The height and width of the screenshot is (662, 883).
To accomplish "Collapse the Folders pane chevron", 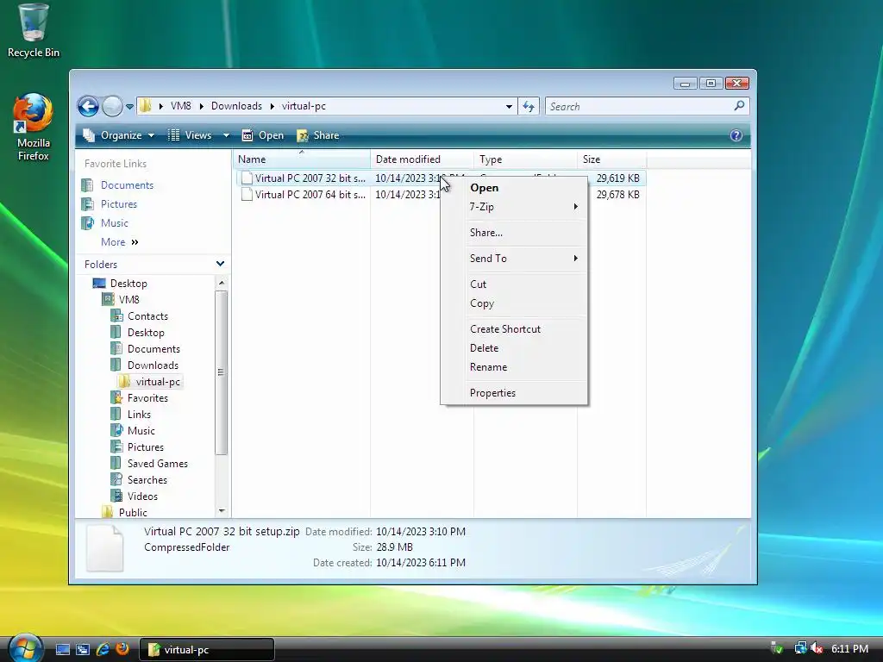I will (220, 264).
